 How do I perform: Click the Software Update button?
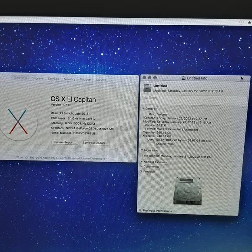click(x=95, y=143)
